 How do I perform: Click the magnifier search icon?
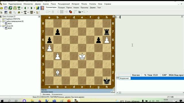(x=19, y=12)
